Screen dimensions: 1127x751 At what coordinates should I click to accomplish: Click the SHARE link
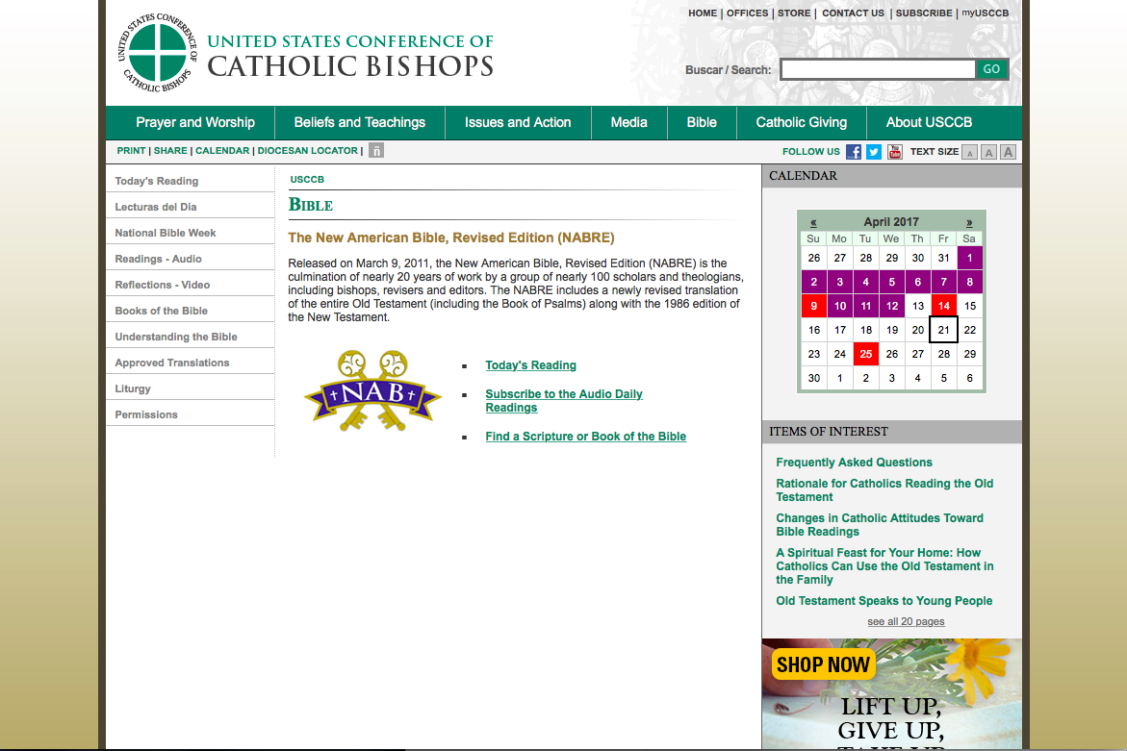[170, 151]
